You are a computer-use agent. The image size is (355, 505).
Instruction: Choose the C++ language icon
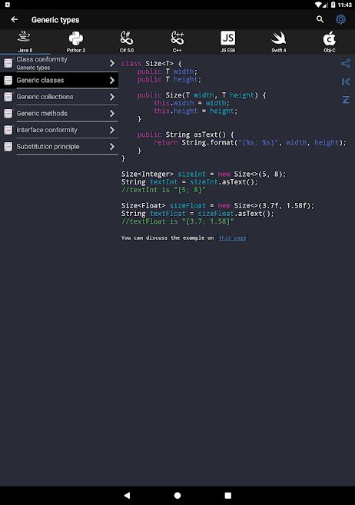point(177,38)
